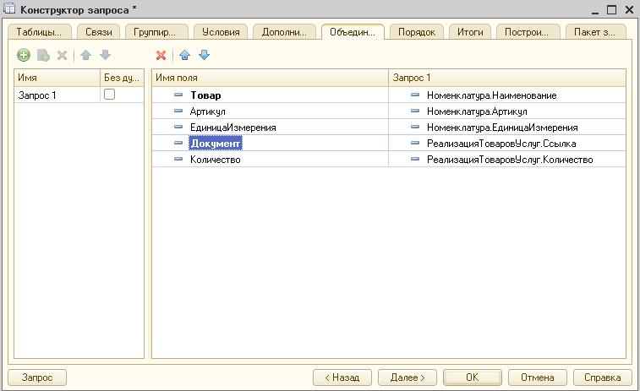Click the green add query icon
This screenshot has width=640, height=391.
pyautogui.click(x=24, y=56)
